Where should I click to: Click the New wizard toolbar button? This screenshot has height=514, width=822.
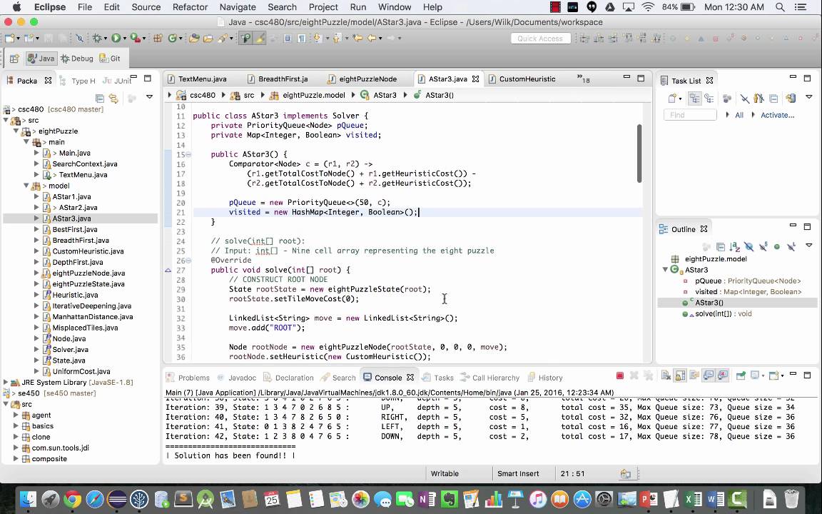click(9, 38)
